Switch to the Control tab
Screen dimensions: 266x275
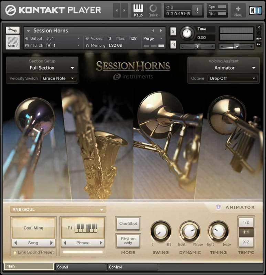point(132,267)
